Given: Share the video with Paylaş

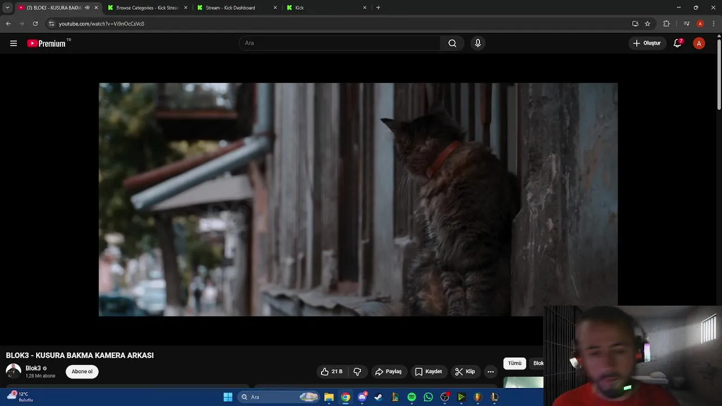Looking at the screenshot, I should click(388, 372).
